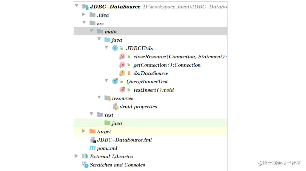Click the main folder icon
Image resolution: width=306 pixels, height=171 pixels.
100,31
